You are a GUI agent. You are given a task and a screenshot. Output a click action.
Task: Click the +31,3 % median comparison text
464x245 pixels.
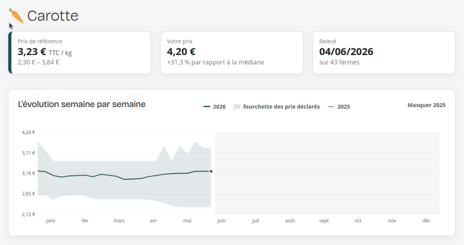[x=215, y=63]
